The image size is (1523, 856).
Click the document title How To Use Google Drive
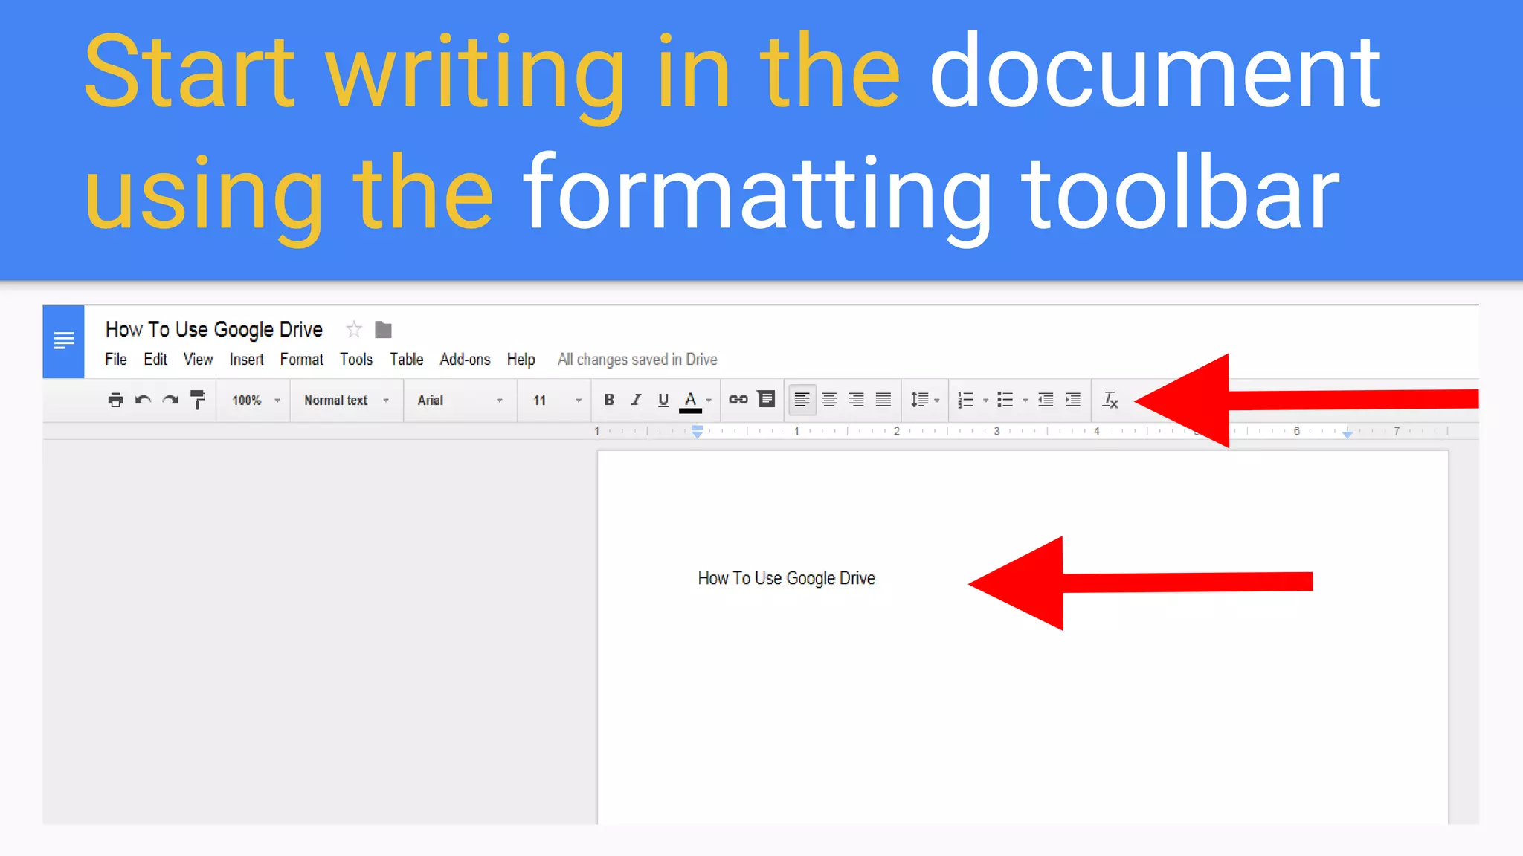click(214, 329)
